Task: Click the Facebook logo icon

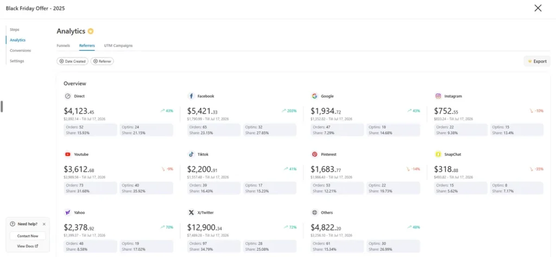Action: 191,96
